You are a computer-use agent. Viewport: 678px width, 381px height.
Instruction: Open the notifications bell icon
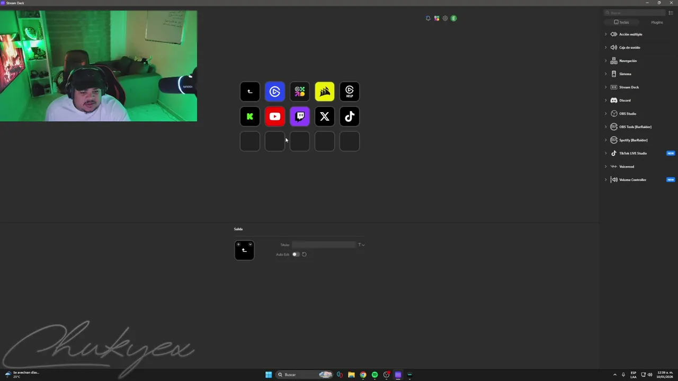pos(428,18)
